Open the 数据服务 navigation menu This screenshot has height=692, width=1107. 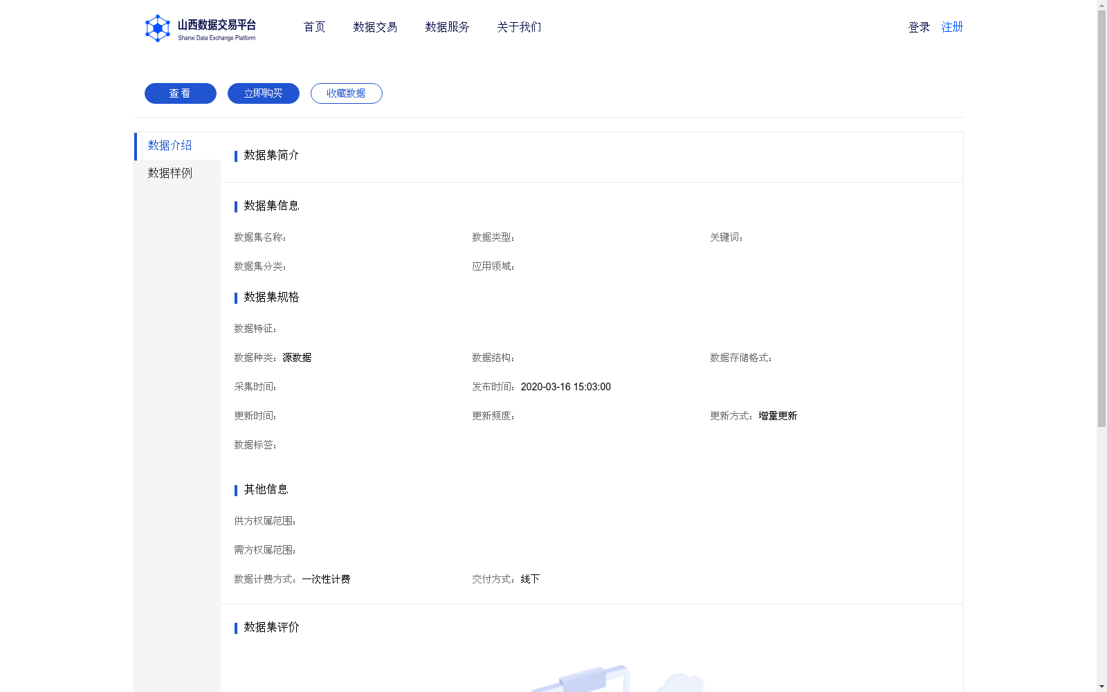447,27
